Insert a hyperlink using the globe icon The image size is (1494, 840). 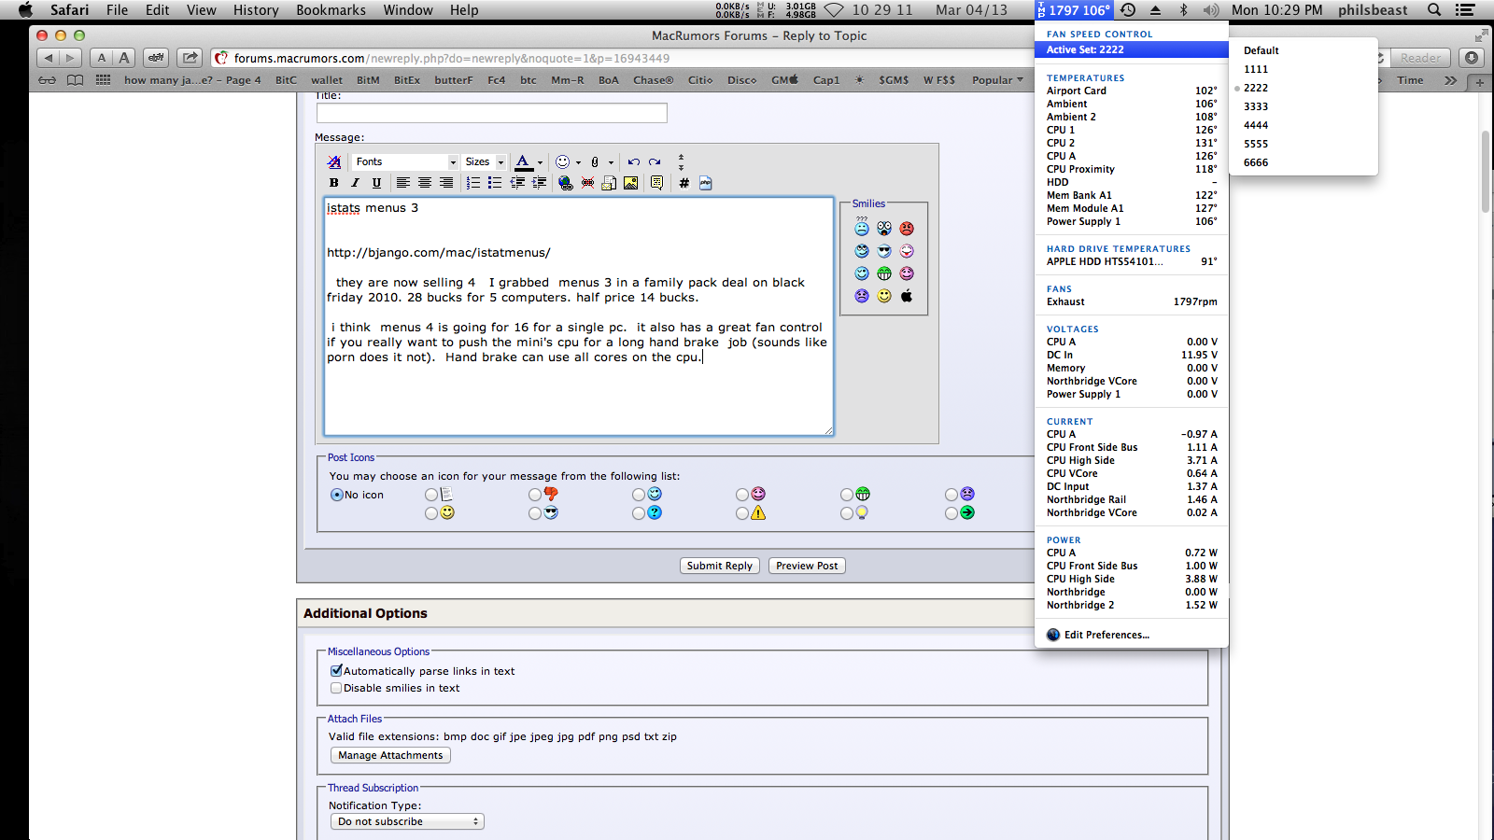[x=566, y=183]
